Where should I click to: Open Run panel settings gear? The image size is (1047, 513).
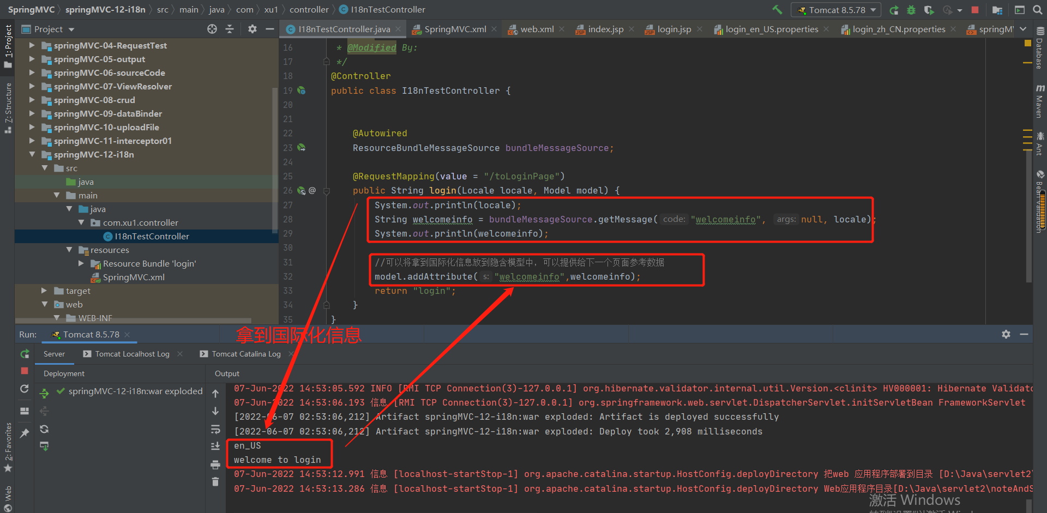(x=1006, y=334)
